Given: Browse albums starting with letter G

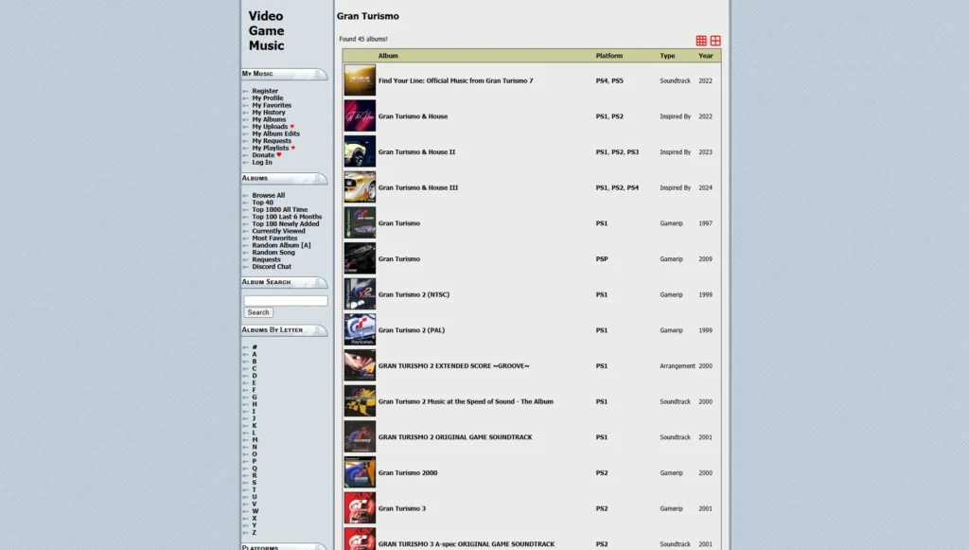Looking at the screenshot, I should coord(254,398).
